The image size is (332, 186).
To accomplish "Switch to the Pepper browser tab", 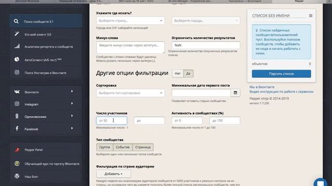I will pyautogui.click(x=299, y=1).
